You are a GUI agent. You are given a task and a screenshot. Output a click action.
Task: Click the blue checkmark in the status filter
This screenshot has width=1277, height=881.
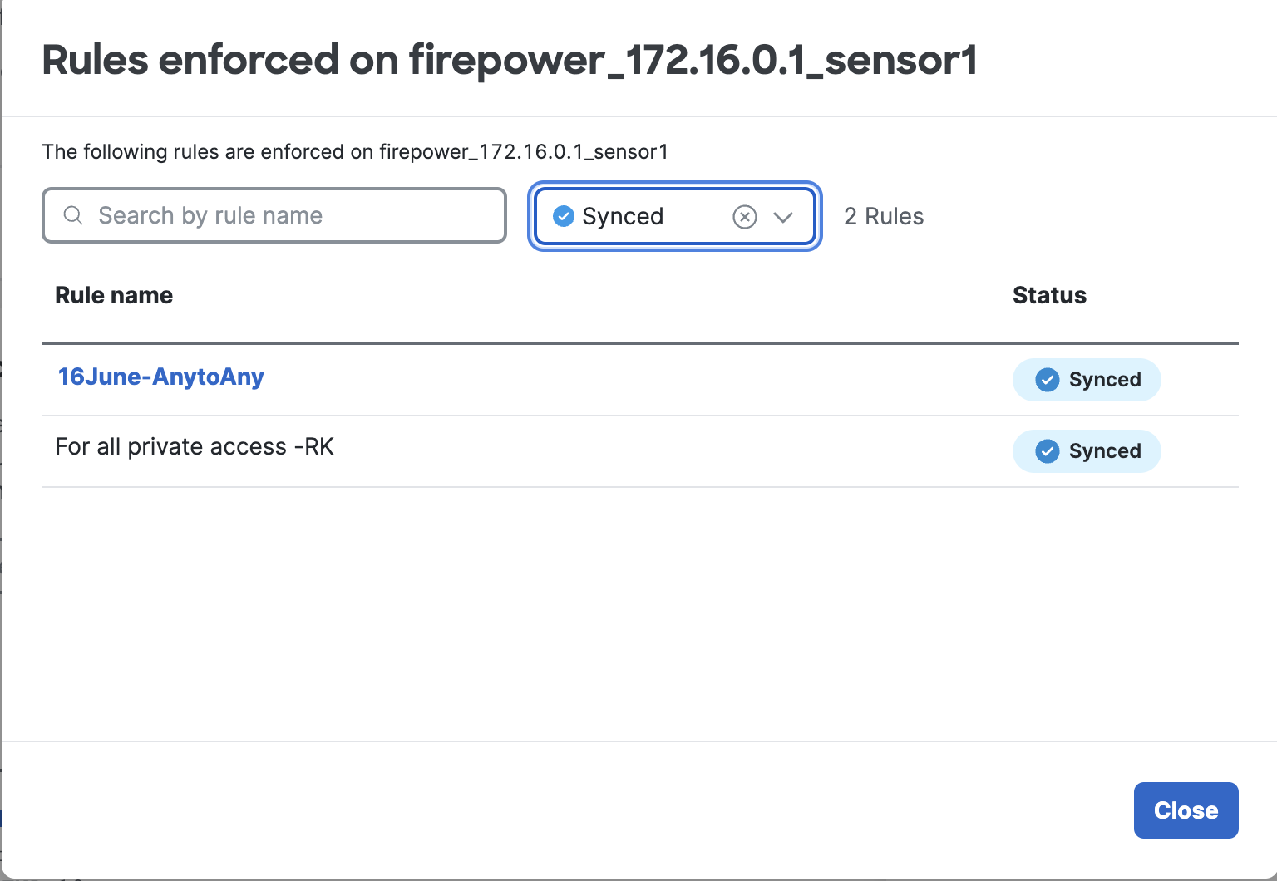564,216
